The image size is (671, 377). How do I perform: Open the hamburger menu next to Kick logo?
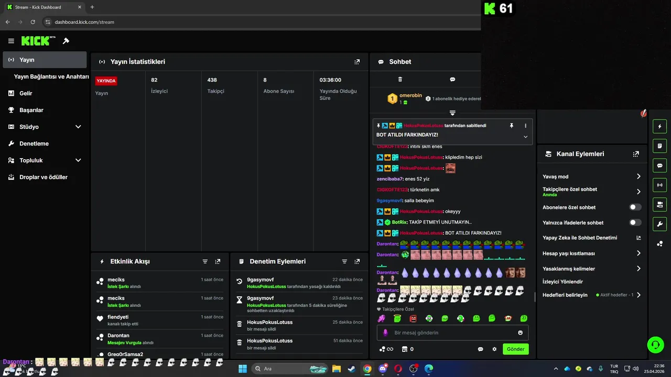[x=11, y=41]
